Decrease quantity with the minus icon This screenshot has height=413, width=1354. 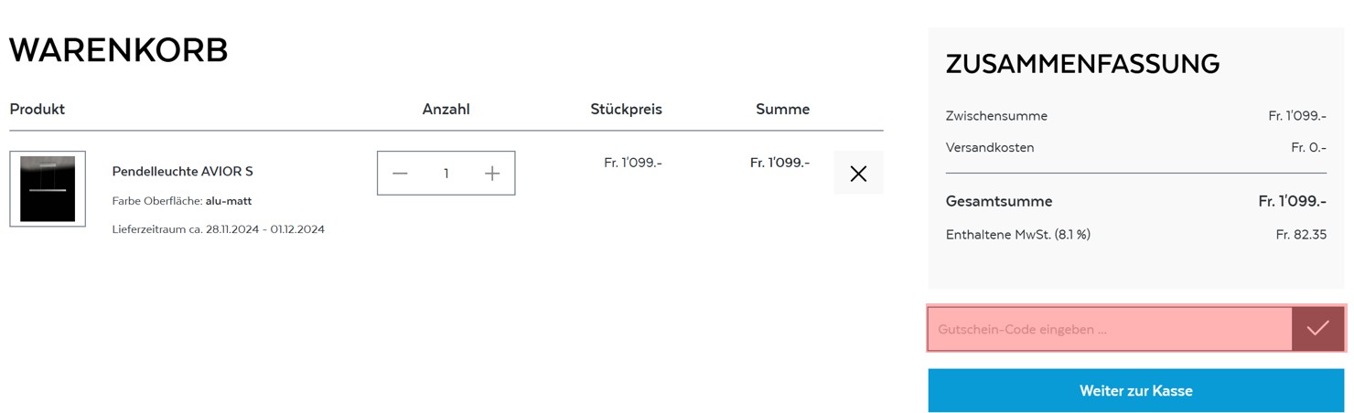[x=400, y=174]
